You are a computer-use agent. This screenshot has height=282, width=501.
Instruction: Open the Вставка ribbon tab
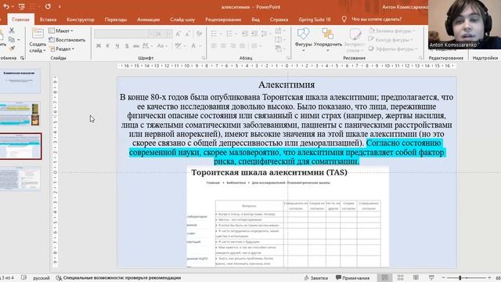48,20
